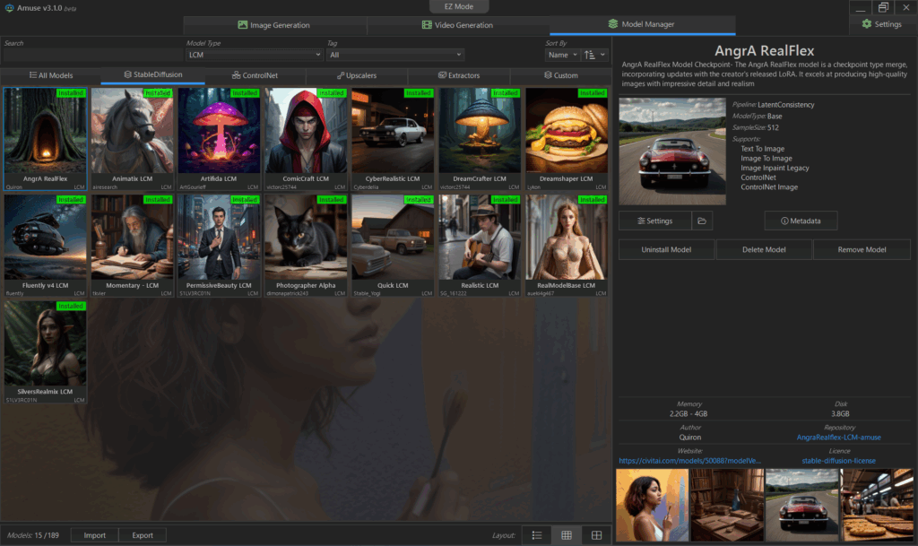This screenshot has width=918, height=546.
Task: Open the Custom category tab
Action: 561,75
